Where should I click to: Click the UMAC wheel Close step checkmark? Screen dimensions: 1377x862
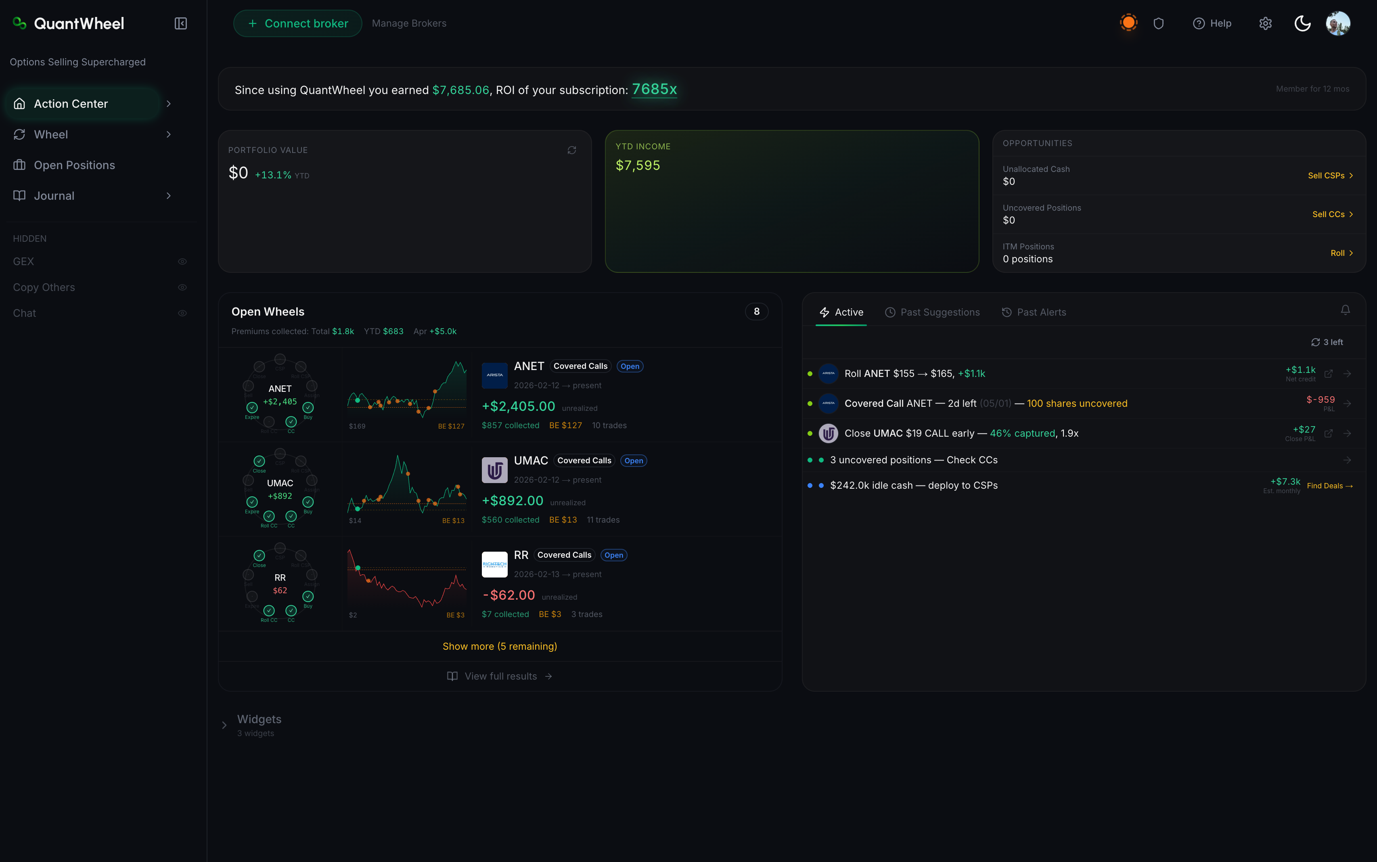pos(259,460)
